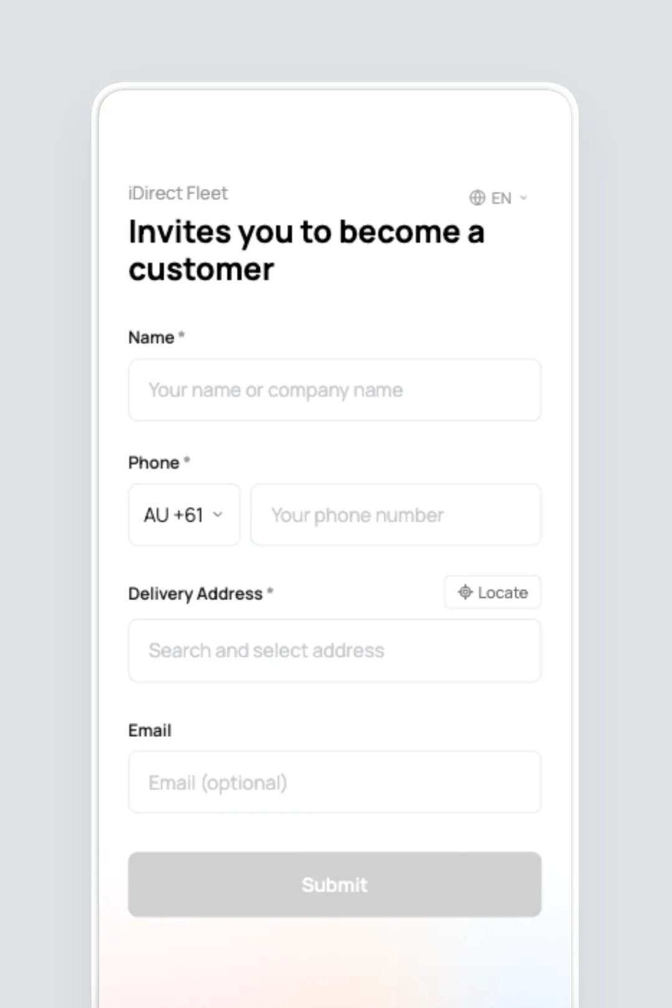Image resolution: width=672 pixels, height=1008 pixels.
Task: Click the Phone field label
Action: click(x=154, y=463)
